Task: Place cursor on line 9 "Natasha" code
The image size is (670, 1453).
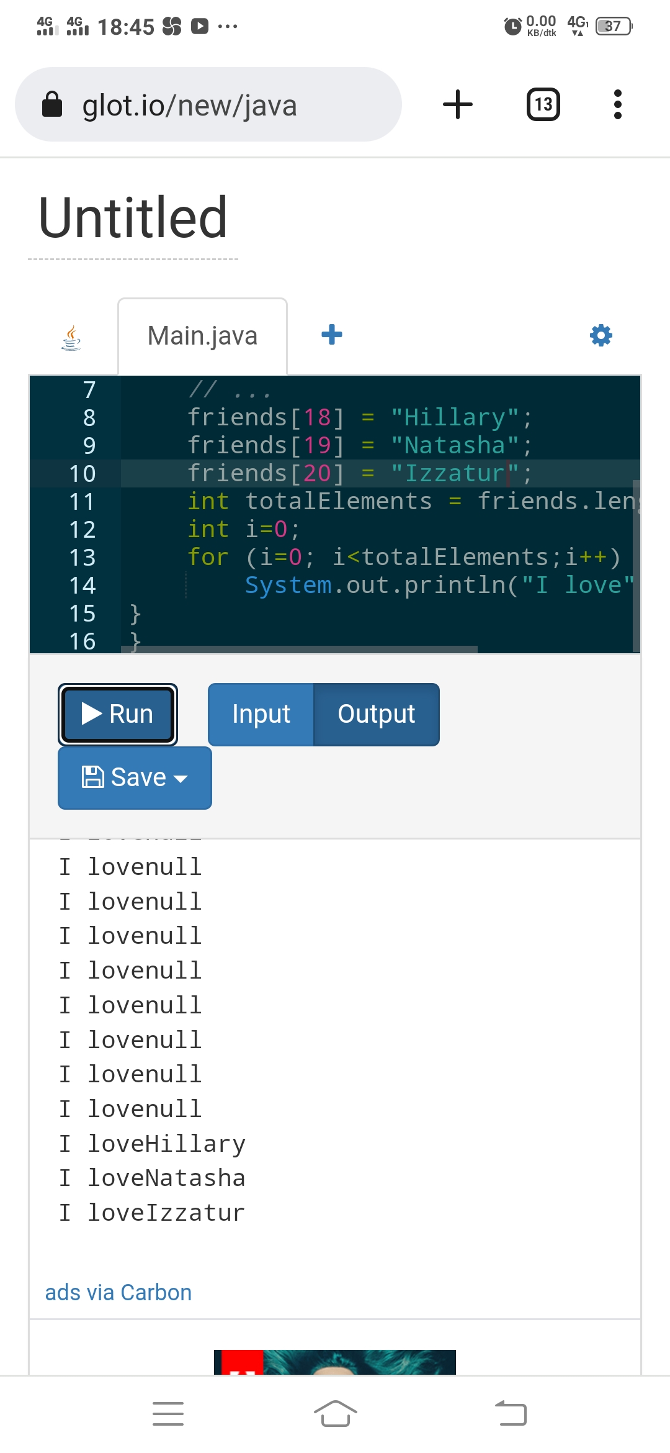Action: [x=360, y=445]
